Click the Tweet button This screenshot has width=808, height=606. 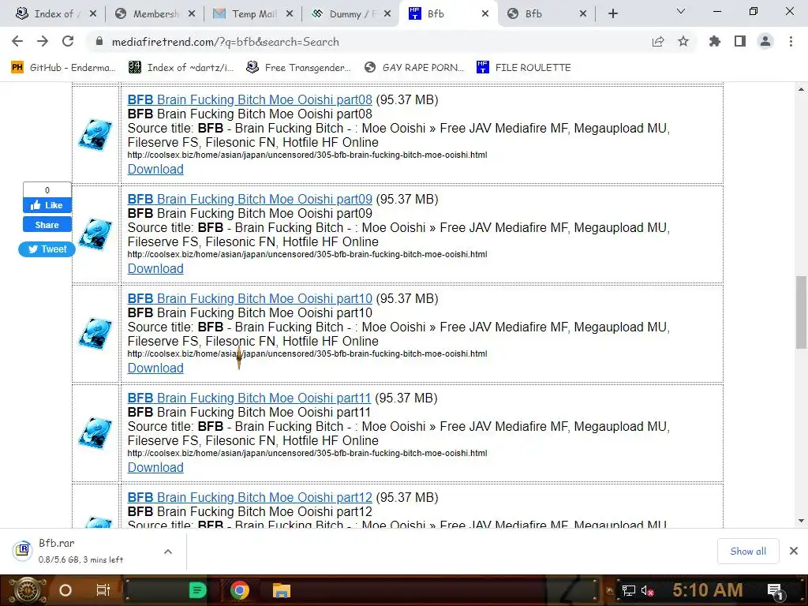click(47, 249)
